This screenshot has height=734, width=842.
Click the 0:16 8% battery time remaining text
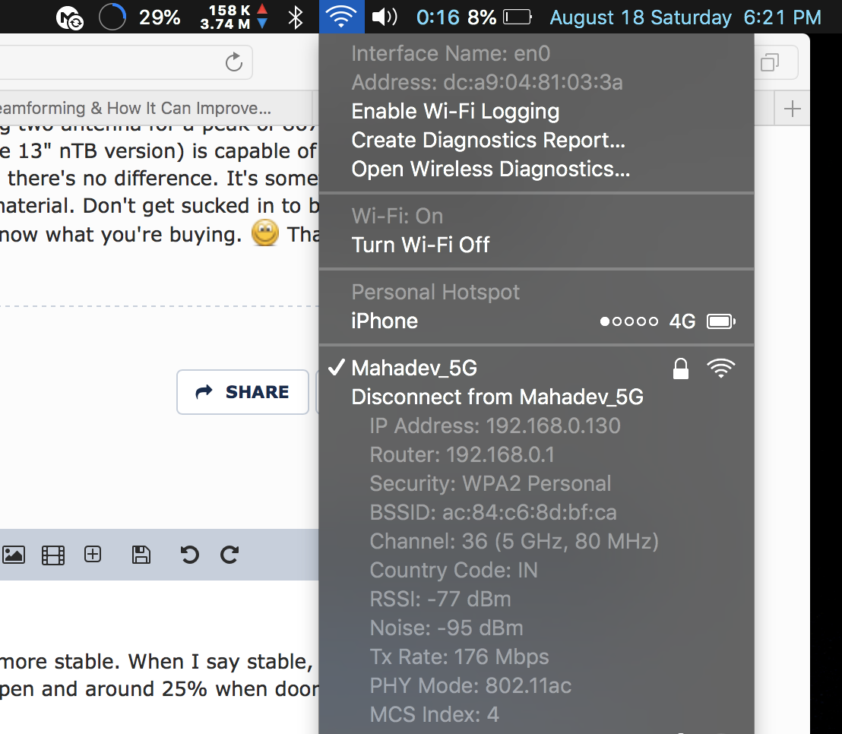(456, 17)
